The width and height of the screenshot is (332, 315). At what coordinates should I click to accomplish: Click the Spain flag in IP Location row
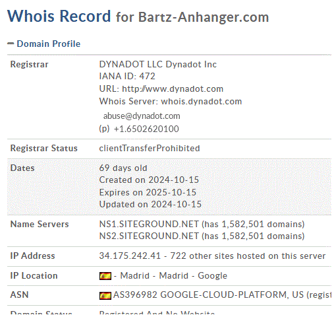tap(105, 276)
